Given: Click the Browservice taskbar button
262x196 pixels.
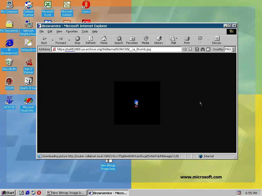Looking at the screenshot, I should (108, 193).
